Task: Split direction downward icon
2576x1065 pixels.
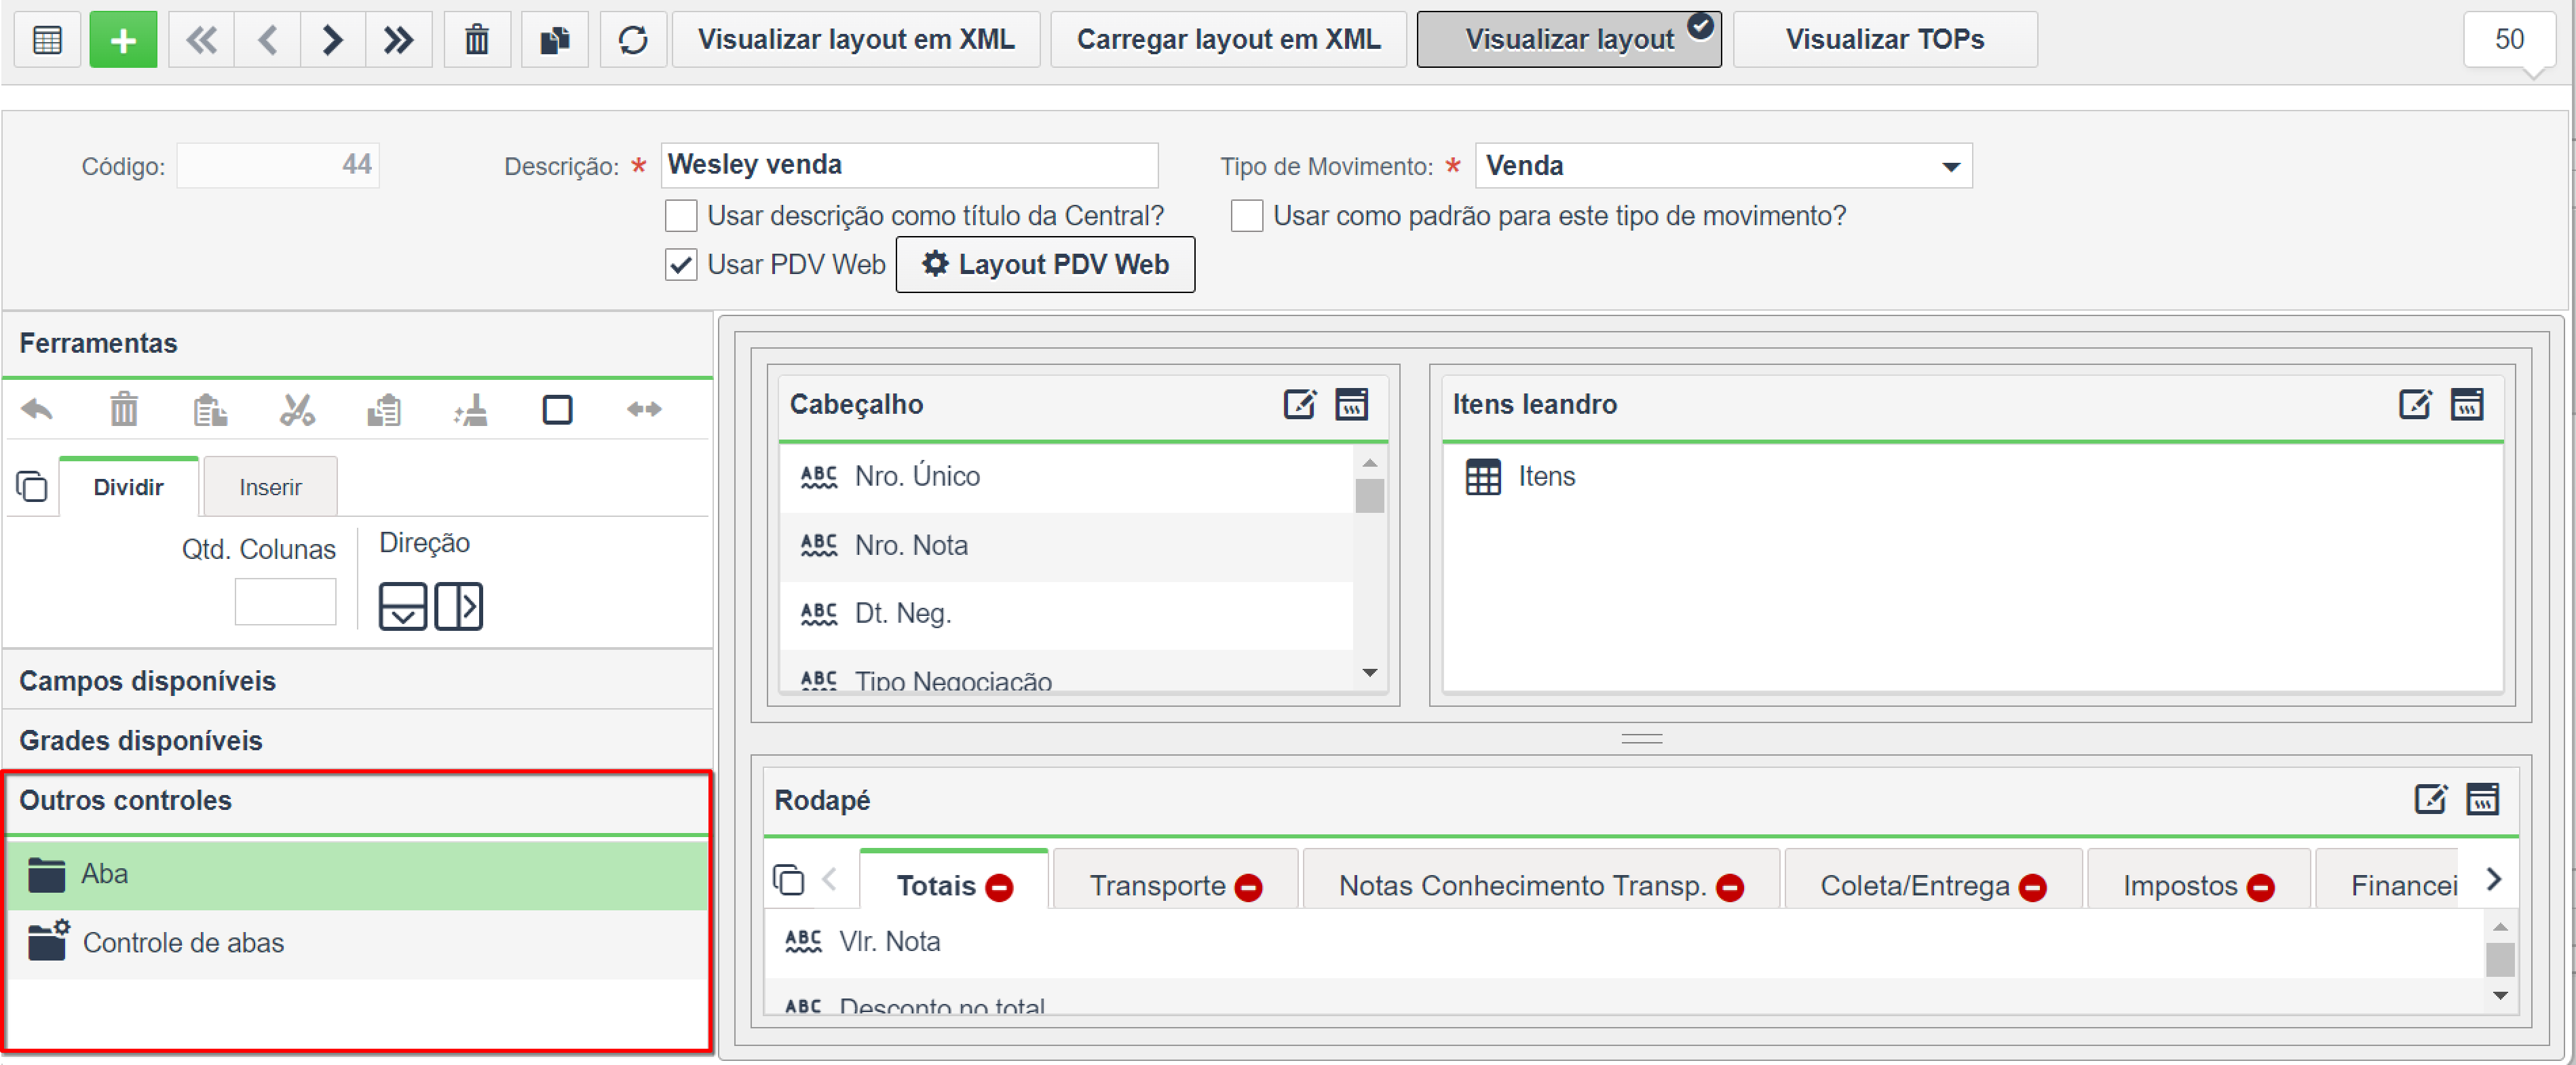Action: 403,606
